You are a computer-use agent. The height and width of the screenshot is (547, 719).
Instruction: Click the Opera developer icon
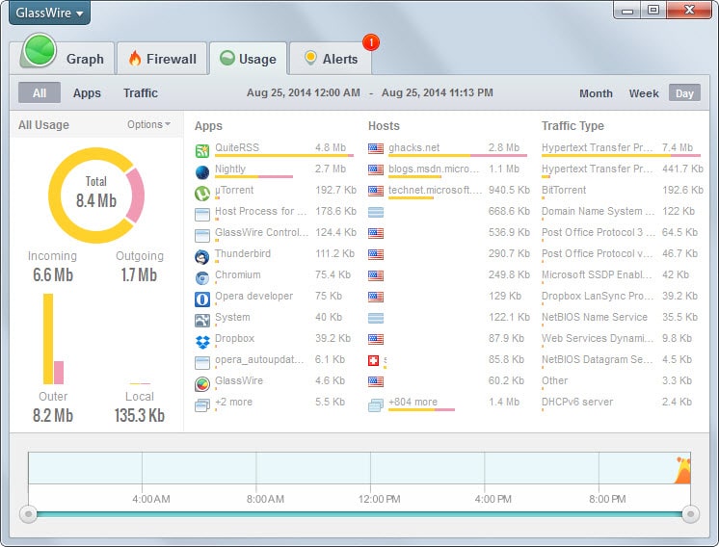[202, 300]
